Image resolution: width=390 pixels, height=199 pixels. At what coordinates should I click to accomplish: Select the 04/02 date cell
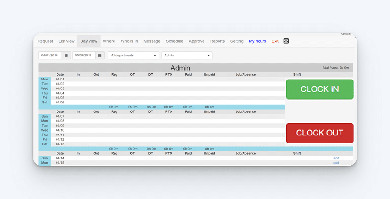[60, 84]
